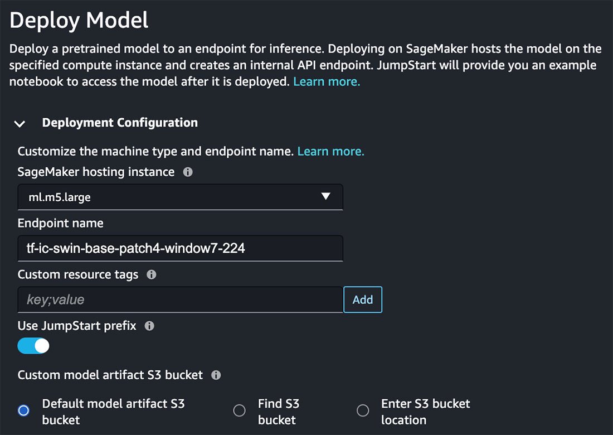613x435 pixels.
Task: Click the info icon next to SageMaker hosting instance label
Action: click(x=187, y=172)
